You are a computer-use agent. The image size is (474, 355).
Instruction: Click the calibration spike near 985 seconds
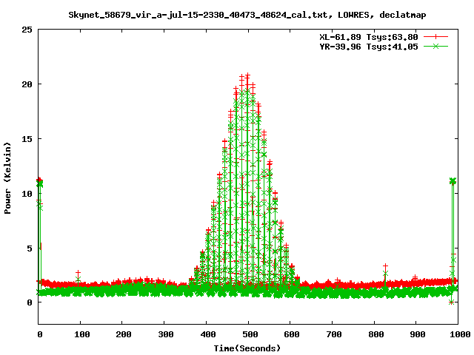click(453, 181)
